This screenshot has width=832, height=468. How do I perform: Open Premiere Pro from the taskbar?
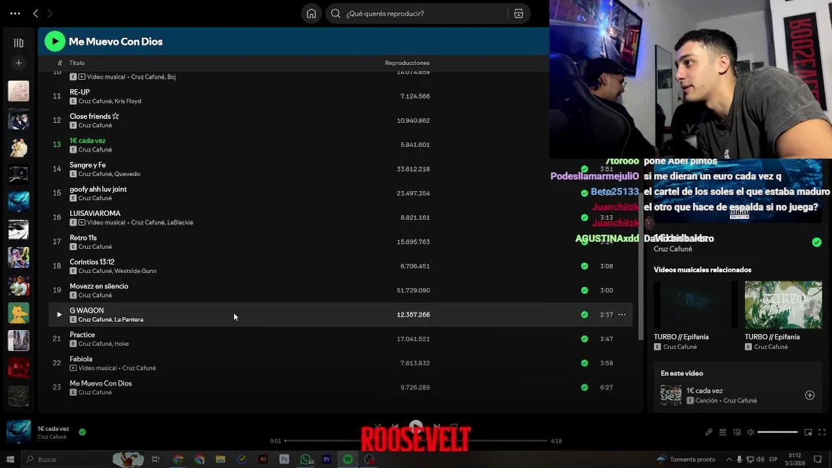click(327, 460)
